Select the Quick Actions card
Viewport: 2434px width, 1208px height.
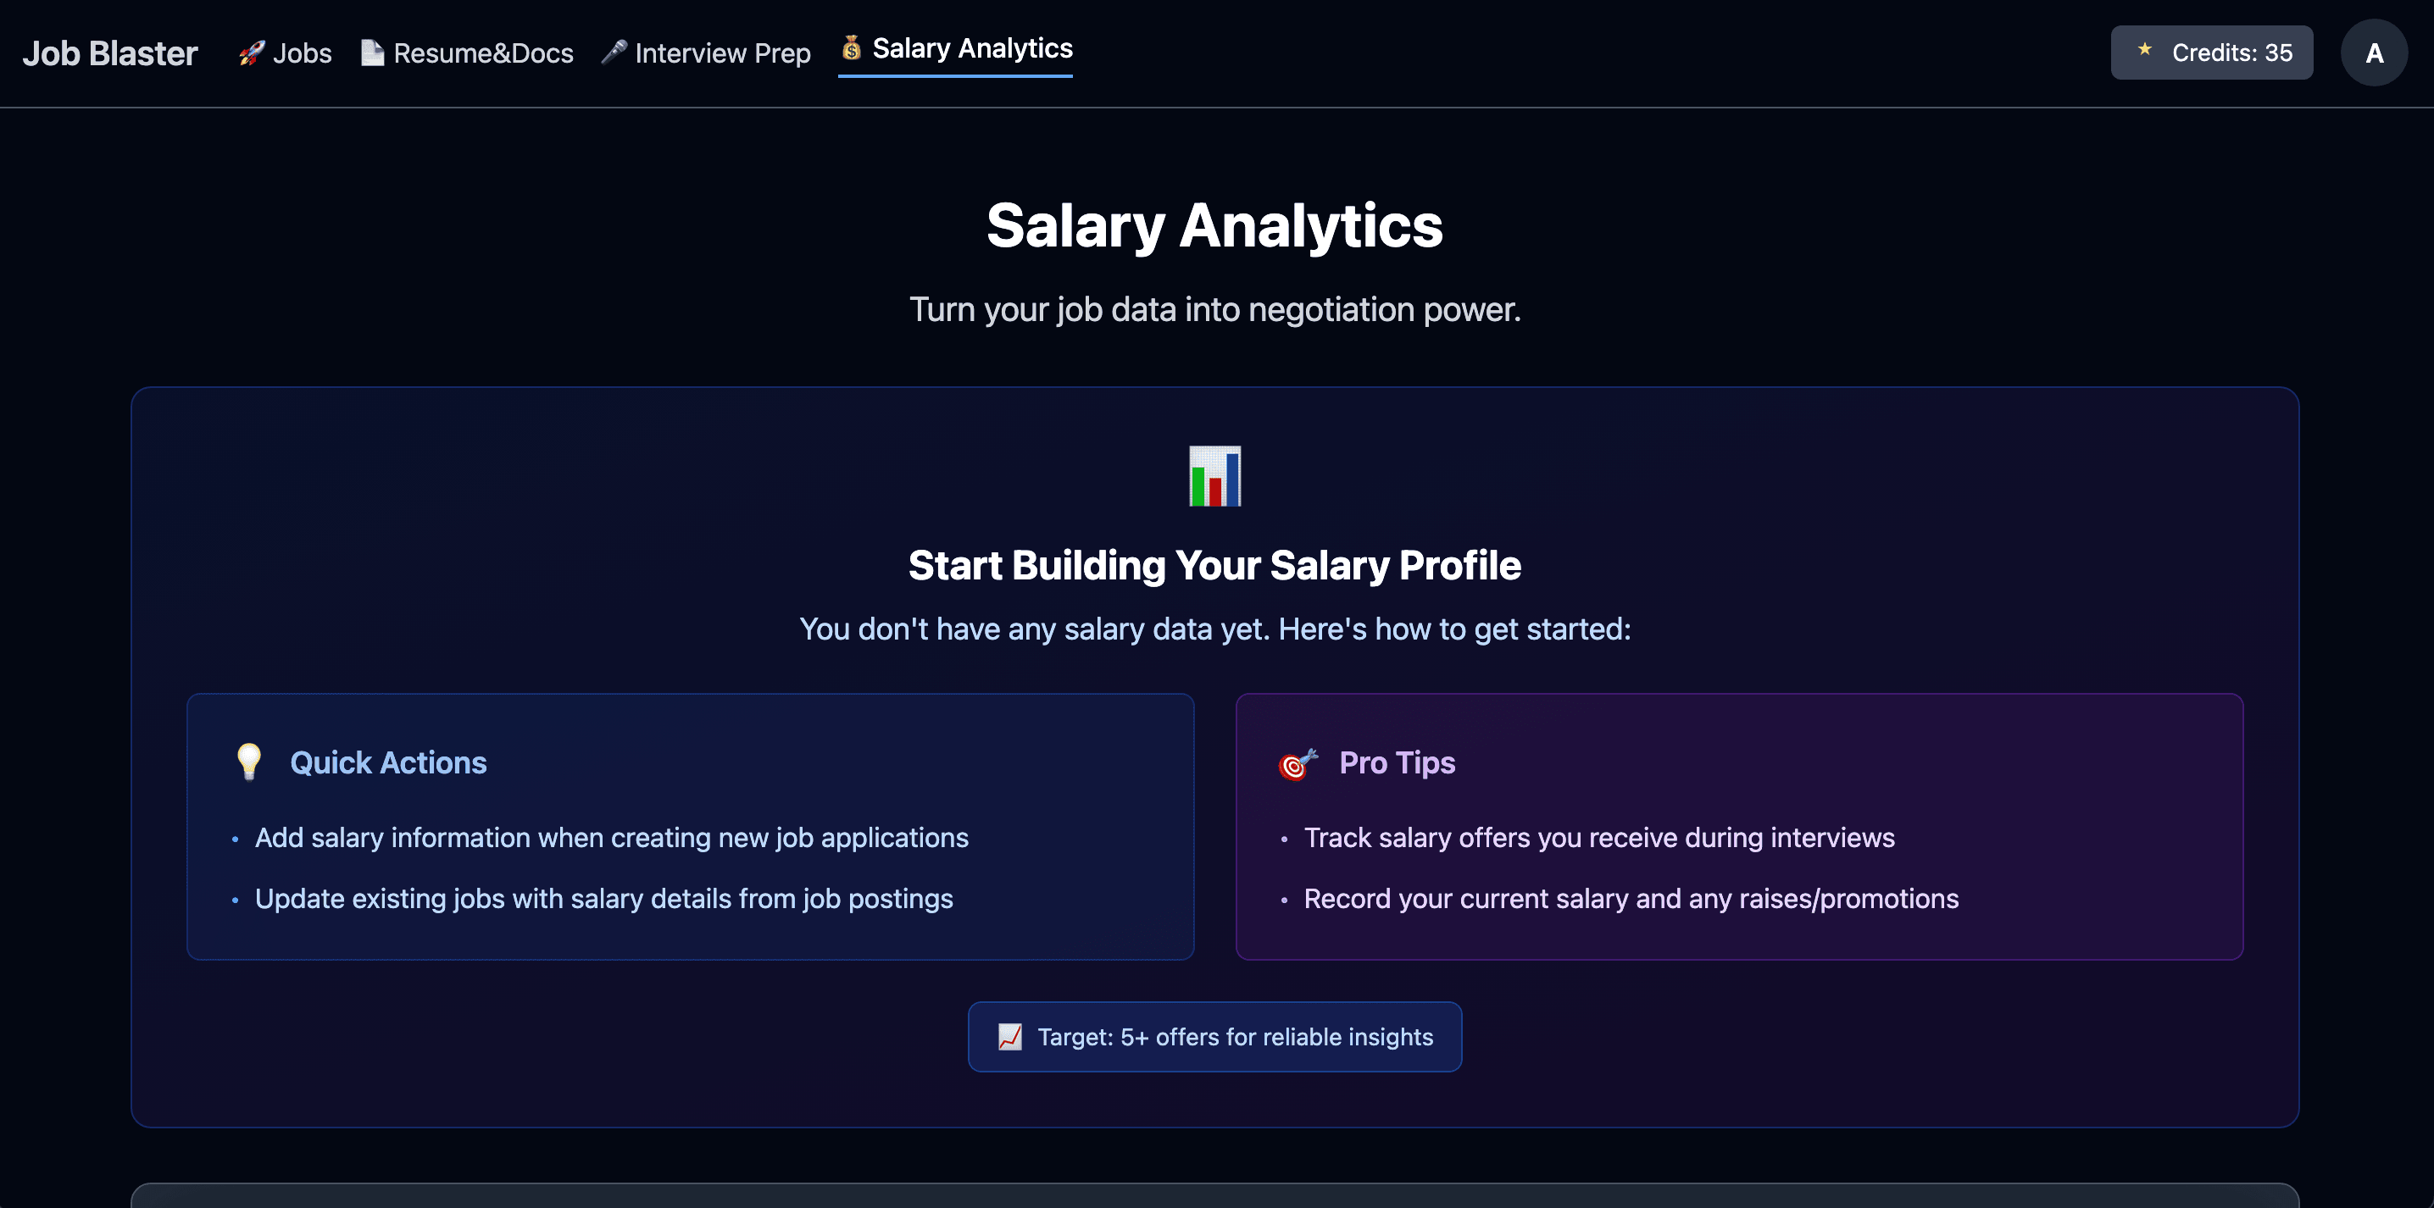click(692, 828)
